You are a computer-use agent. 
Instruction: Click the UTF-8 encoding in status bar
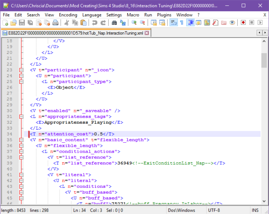click(215, 210)
